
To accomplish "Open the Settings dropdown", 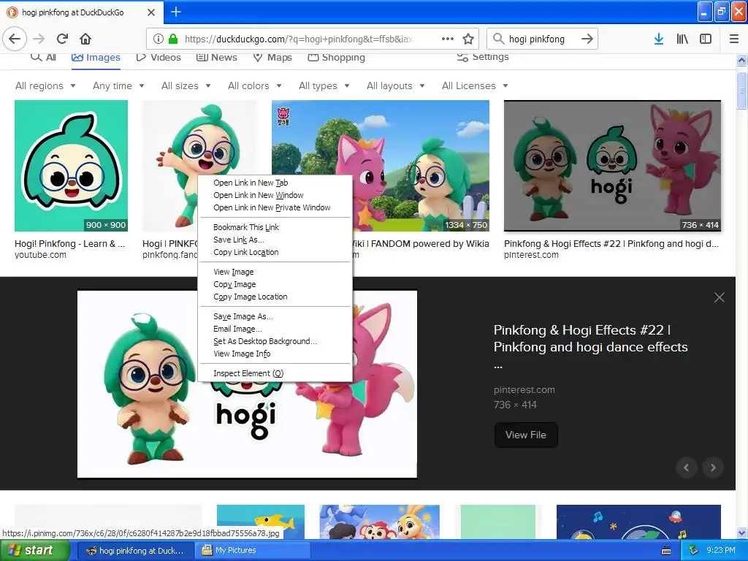I will point(483,57).
